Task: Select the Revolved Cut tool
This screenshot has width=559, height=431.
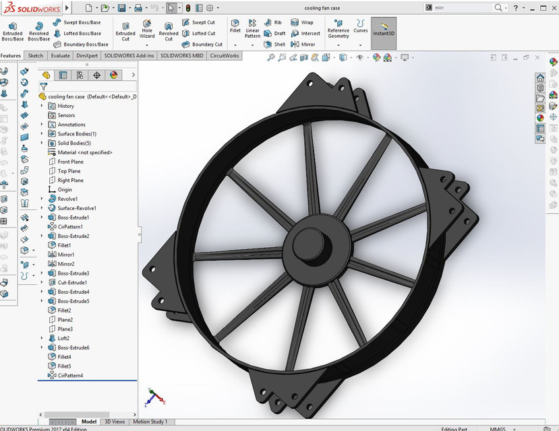Action: [168, 30]
